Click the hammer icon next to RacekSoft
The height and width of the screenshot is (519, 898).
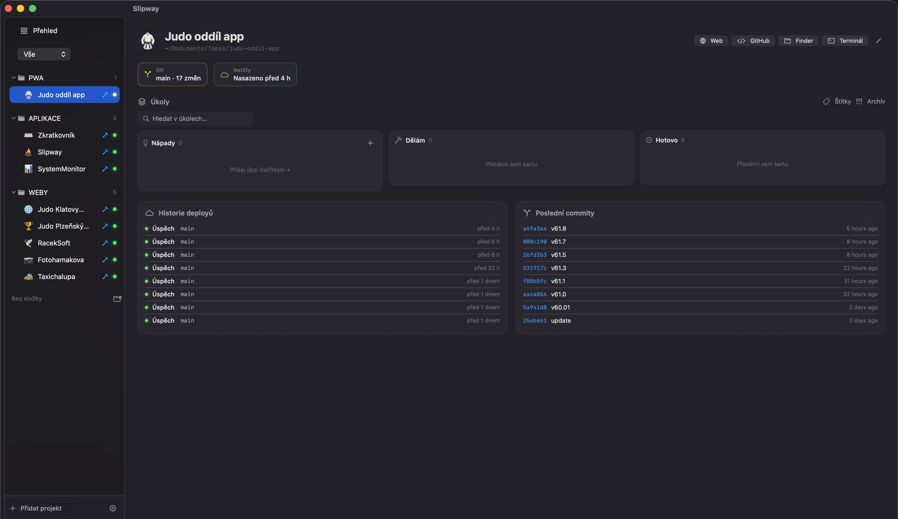pyautogui.click(x=105, y=243)
